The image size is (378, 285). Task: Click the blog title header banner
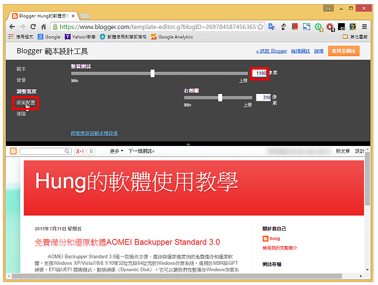click(x=194, y=188)
